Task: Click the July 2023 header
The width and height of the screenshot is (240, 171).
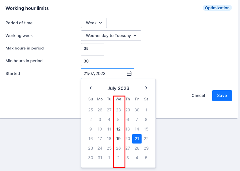Action: pos(118,88)
